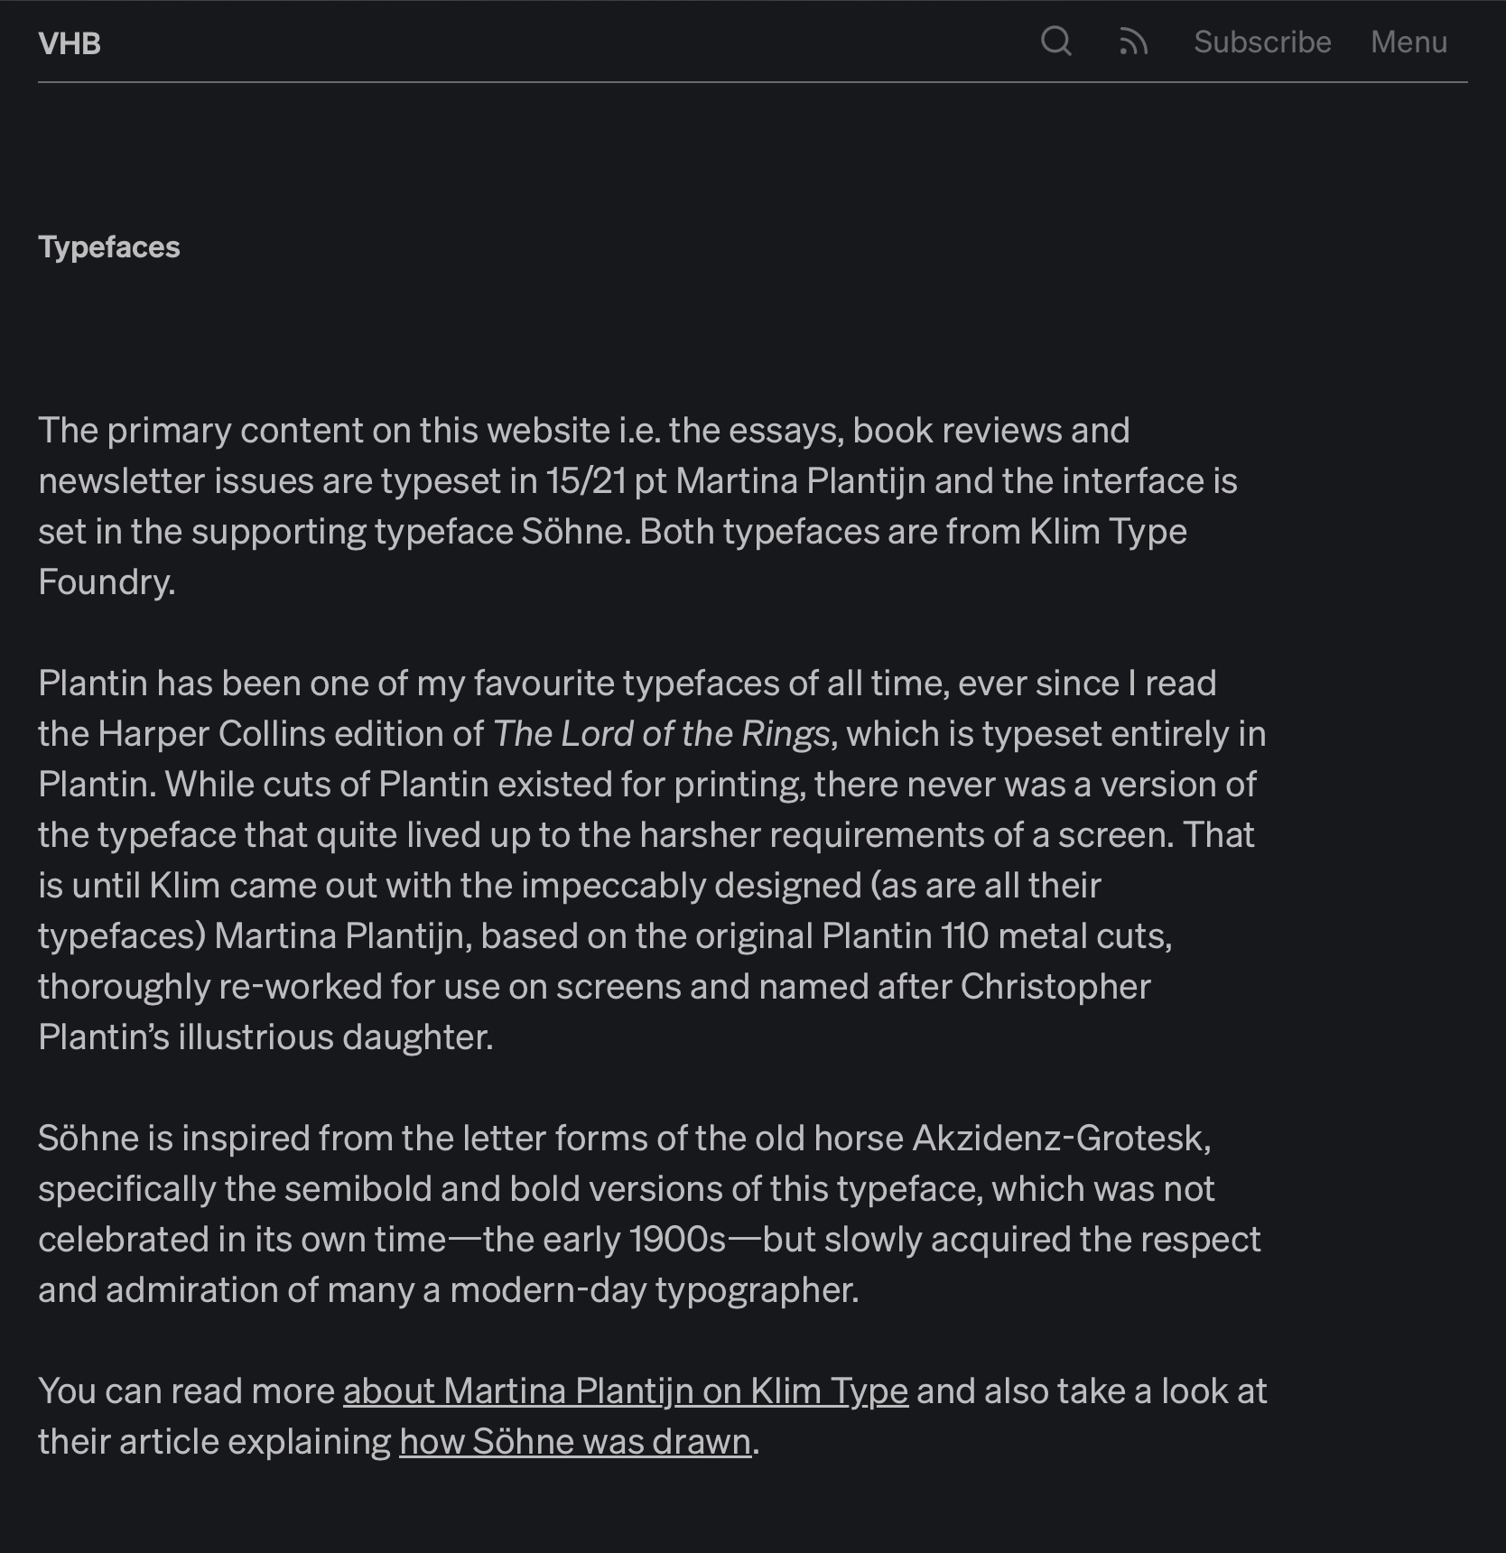This screenshot has height=1553, width=1506.
Task: Click the "Typefaces" page heading
Action: click(x=109, y=247)
